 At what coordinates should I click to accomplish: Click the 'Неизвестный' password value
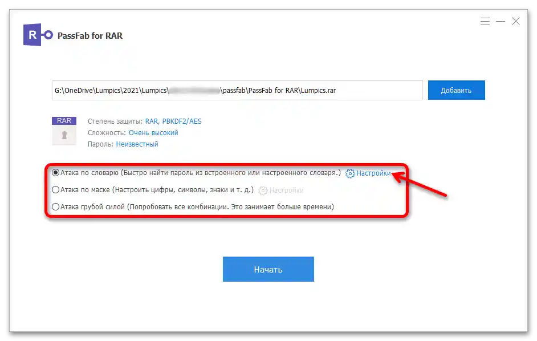pos(137,144)
